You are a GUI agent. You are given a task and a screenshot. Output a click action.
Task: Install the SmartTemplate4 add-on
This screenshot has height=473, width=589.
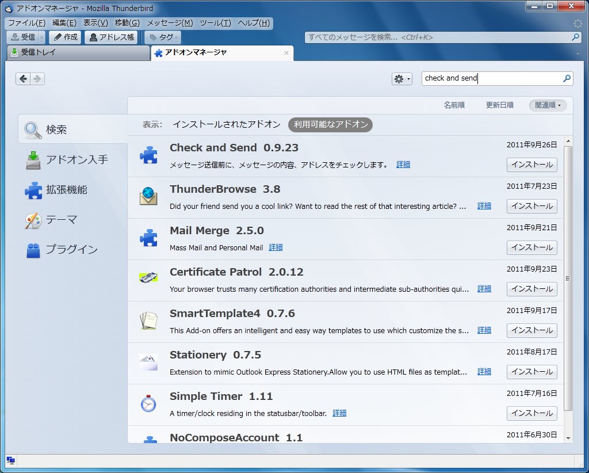coord(532,330)
